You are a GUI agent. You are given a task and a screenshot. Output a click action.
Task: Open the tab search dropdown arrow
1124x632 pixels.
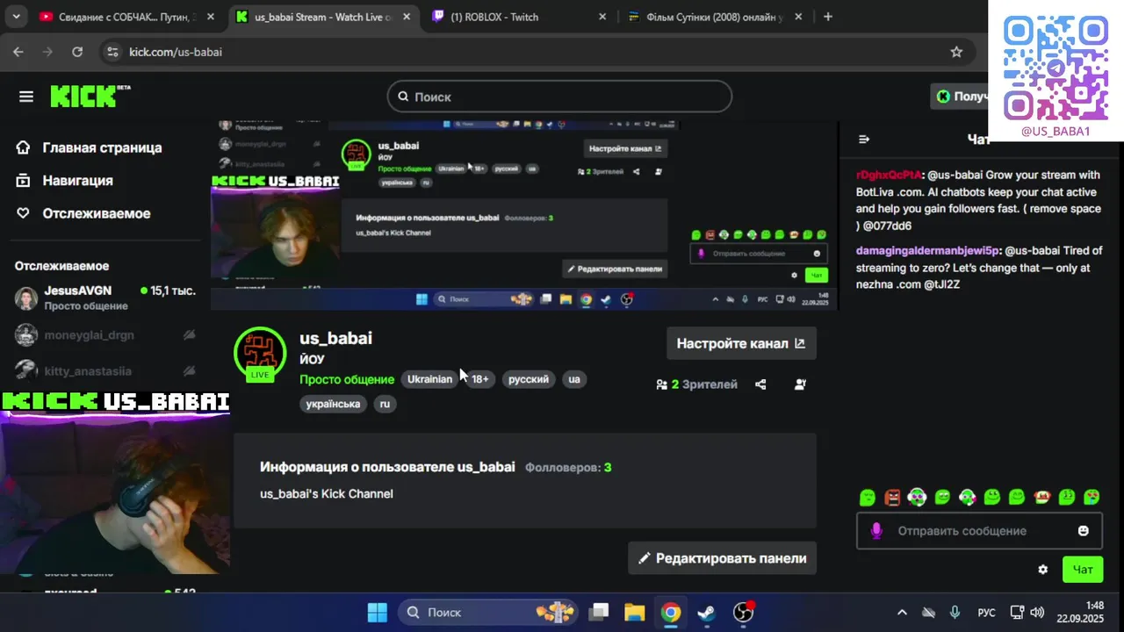click(x=18, y=17)
